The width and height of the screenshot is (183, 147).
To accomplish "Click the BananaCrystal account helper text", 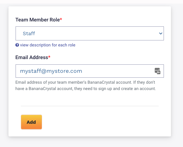I will (x=86, y=85).
